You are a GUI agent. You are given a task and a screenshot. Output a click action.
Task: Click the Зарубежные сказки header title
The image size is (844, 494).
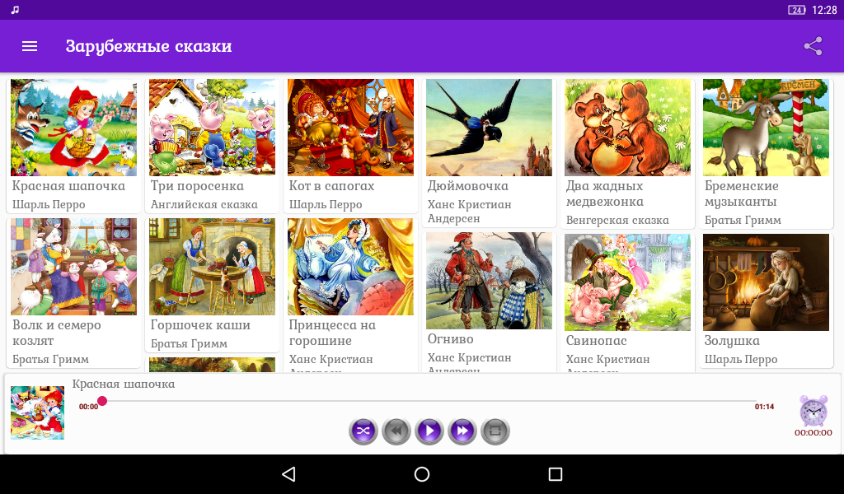[148, 46]
